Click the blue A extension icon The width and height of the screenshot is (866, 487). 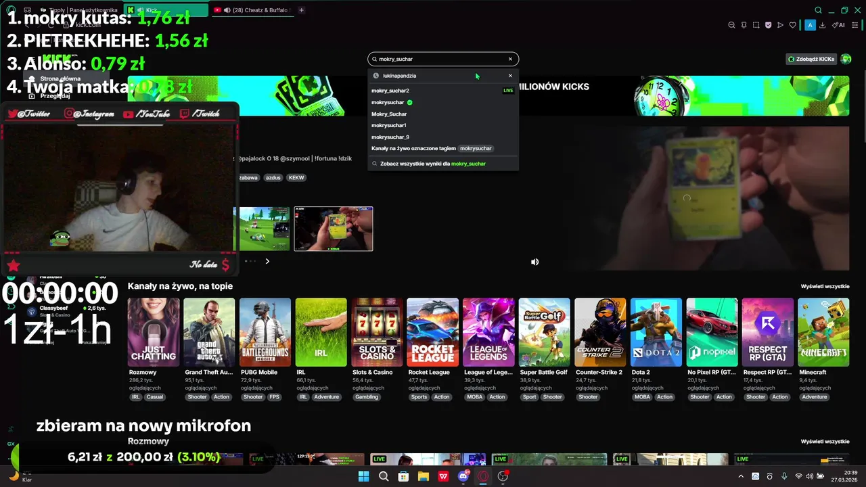[810, 25]
